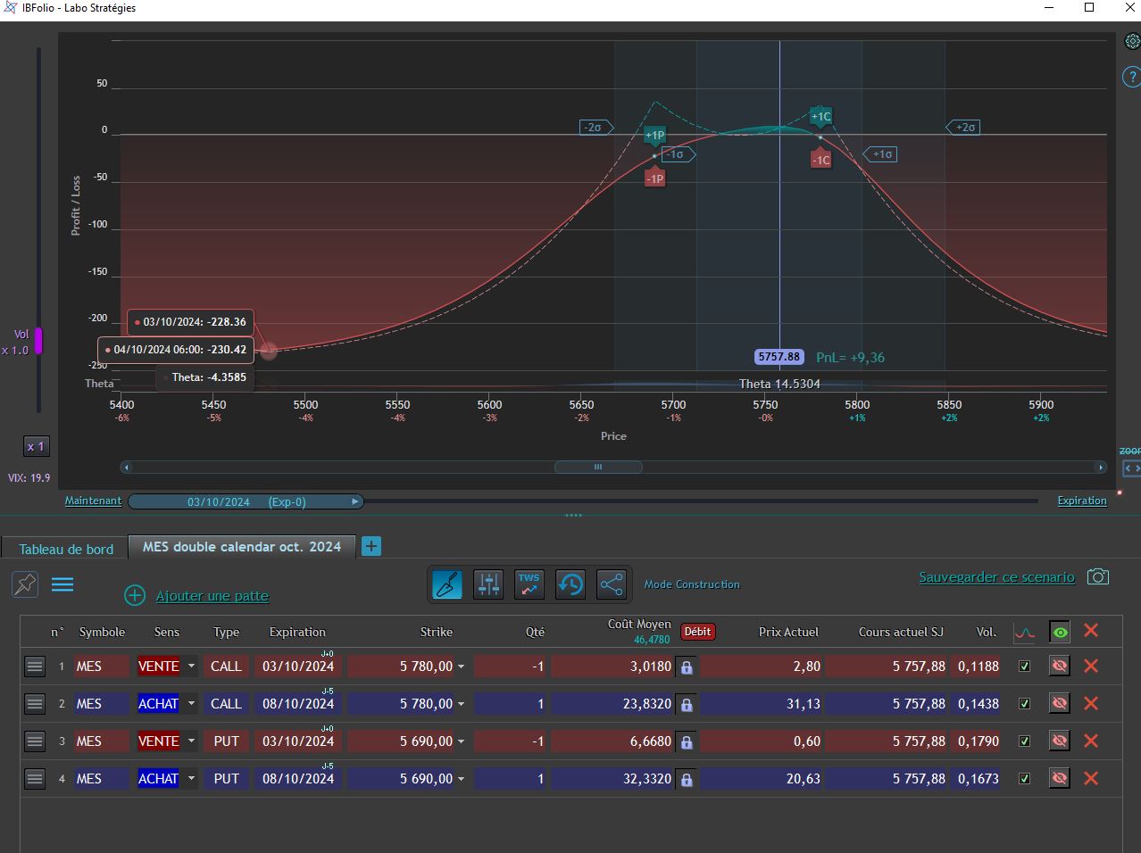Viewport: 1141px width, 853px height.
Task: Click the Débit badge in header
Action: (697, 631)
